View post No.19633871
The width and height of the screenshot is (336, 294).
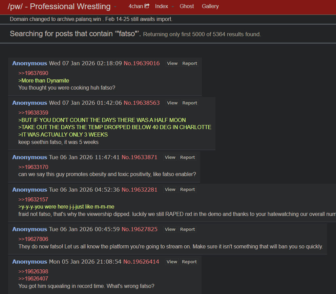[x=170, y=157]
